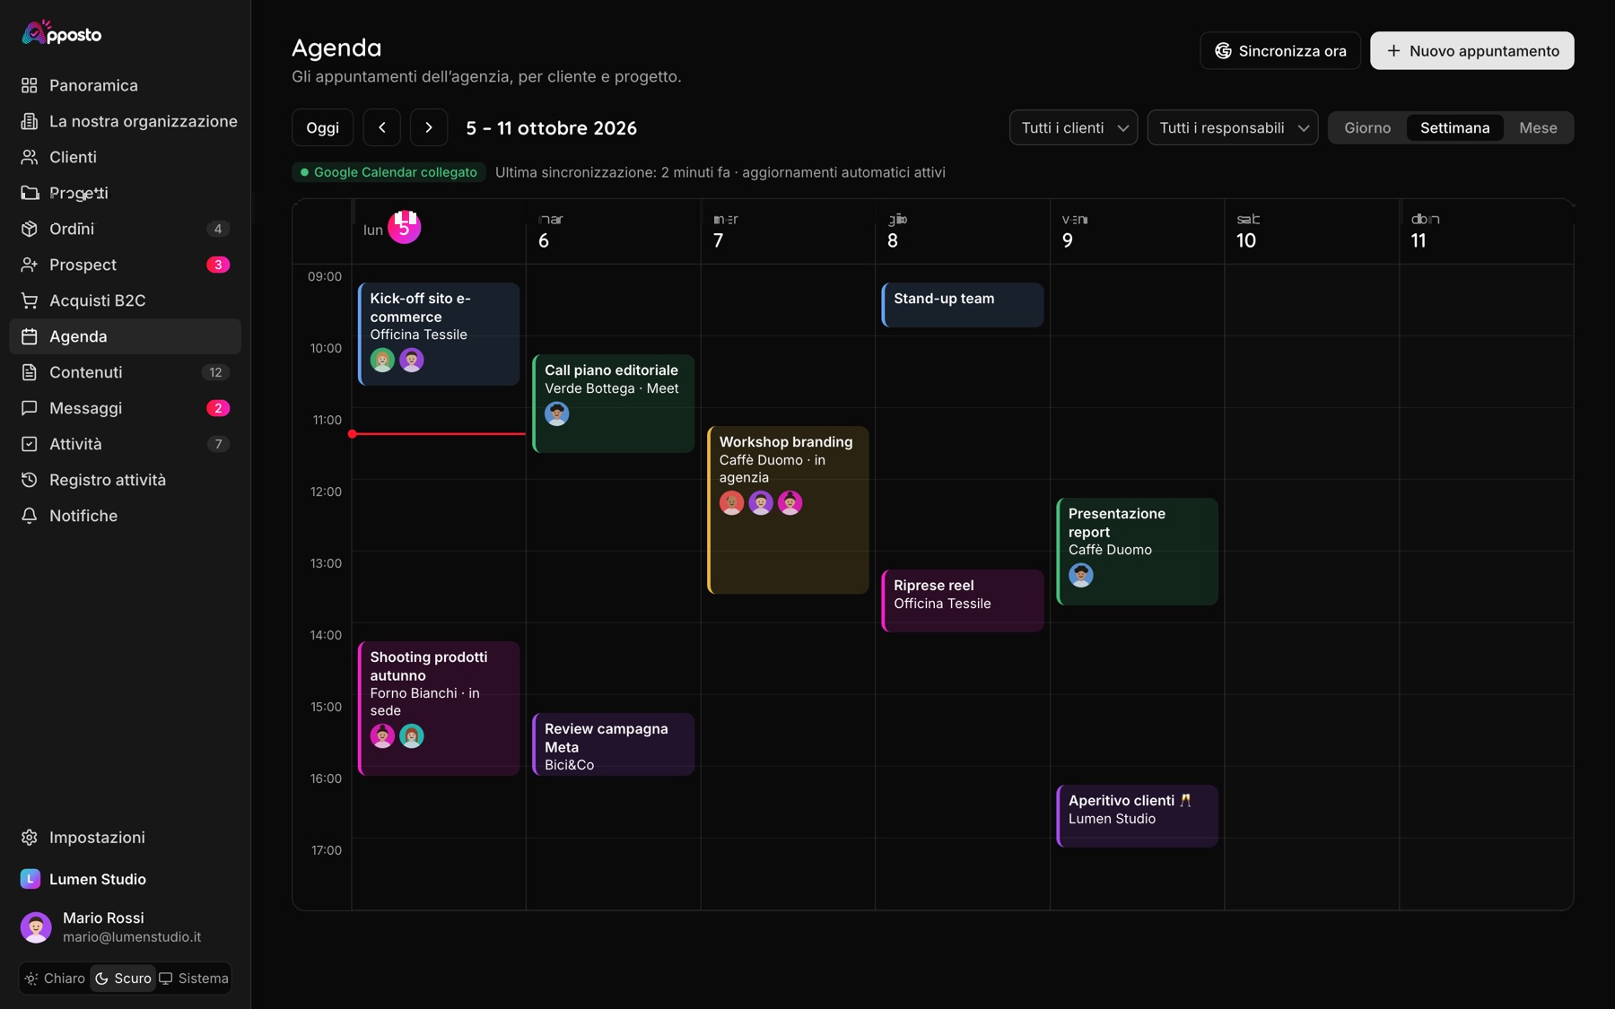Click the Prospect user-plus icon

coord(30,265)
